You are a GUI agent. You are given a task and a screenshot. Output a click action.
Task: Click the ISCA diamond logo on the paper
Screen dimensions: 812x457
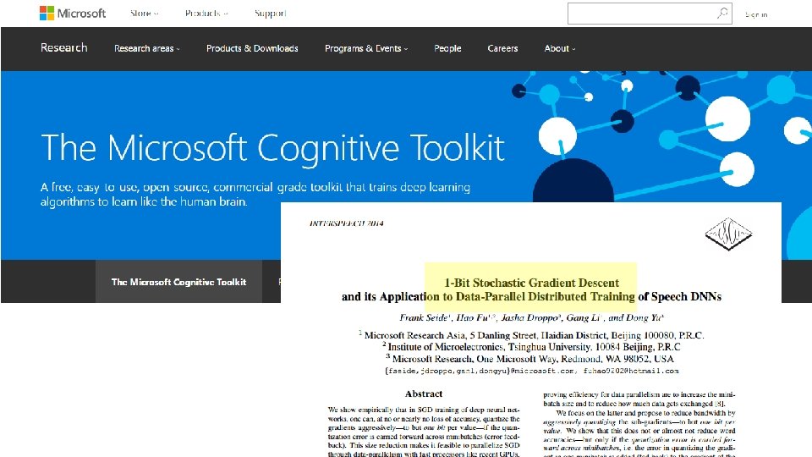(x=728, y=234)
